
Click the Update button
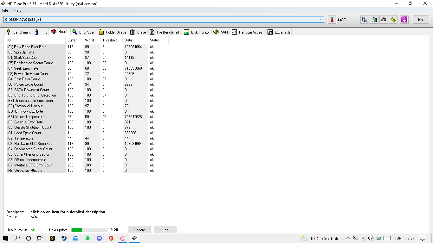point(139,230)
